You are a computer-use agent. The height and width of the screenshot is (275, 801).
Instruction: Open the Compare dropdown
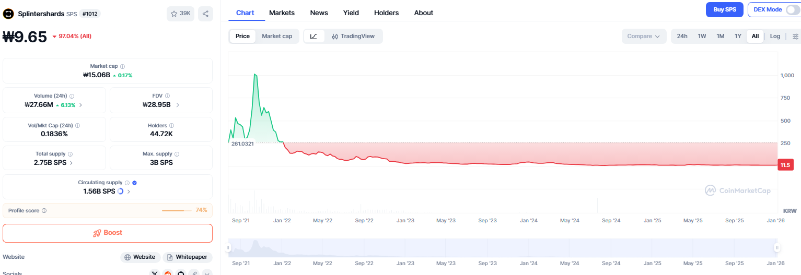tap(644, 37)
